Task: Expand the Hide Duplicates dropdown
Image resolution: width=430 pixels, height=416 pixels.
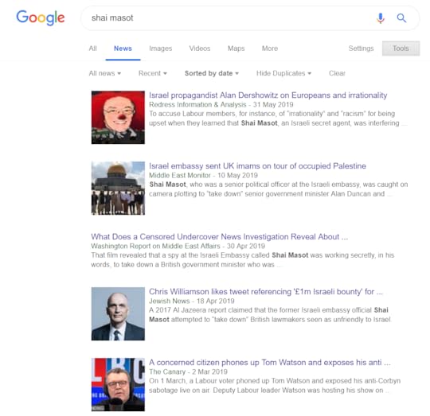Action: click(x=283, y=73)
